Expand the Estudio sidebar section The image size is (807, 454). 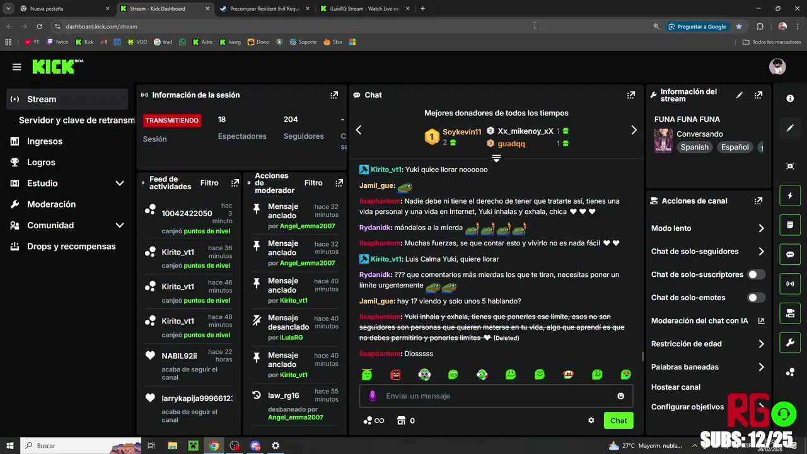pos(120,183)
